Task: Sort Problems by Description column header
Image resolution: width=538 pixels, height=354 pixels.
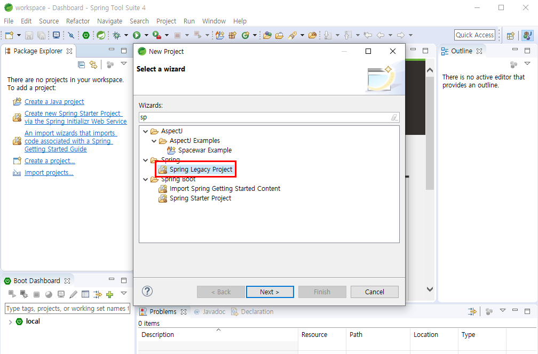Action: 218,334
